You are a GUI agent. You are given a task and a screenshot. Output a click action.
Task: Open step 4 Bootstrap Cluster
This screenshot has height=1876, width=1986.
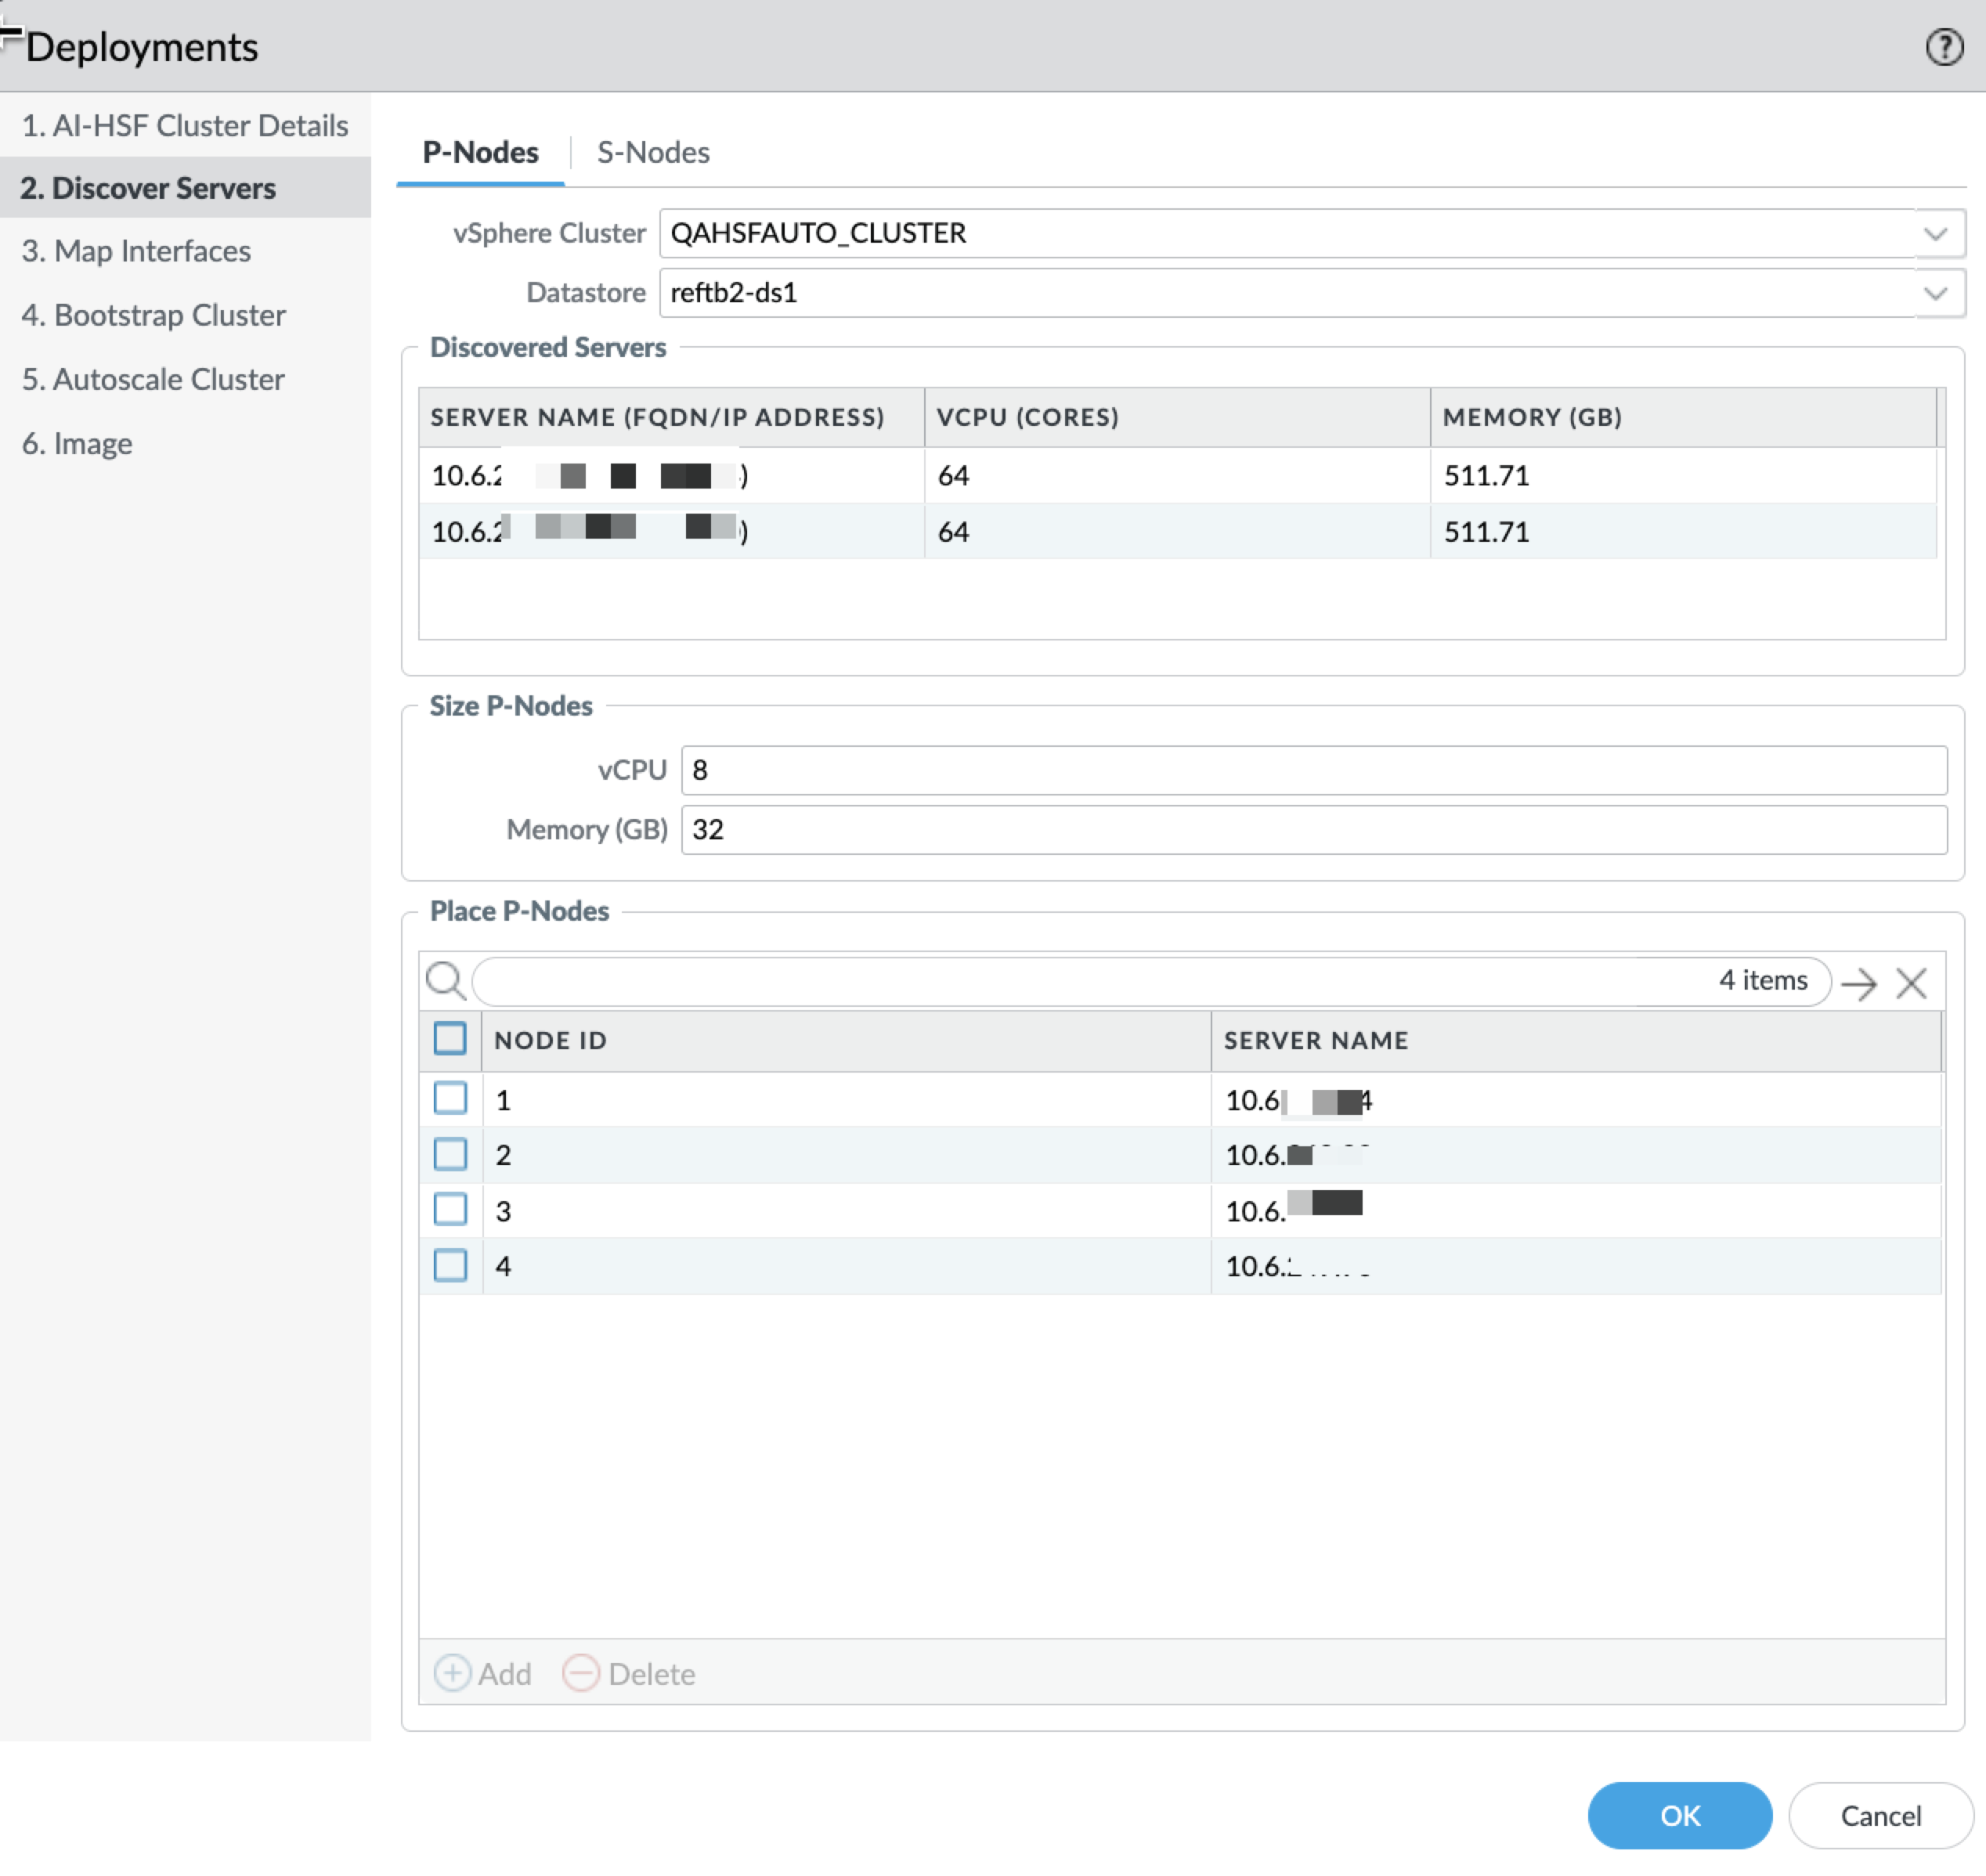click(x=154, y=315)
